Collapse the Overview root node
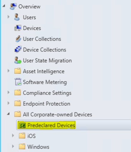131x152 pixels. pos(4,6)
